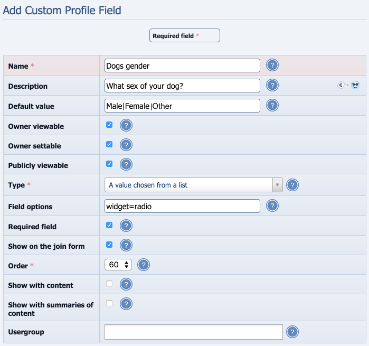This screenshot has width=369, height=346.
Task: Open help for the Usergroup field
Action: (292, 332)
